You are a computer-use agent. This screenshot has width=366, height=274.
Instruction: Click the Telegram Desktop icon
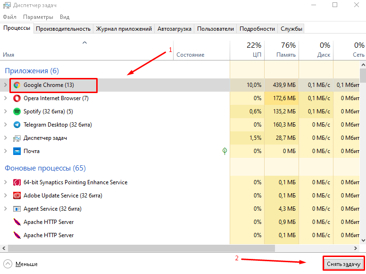[17, 125]
